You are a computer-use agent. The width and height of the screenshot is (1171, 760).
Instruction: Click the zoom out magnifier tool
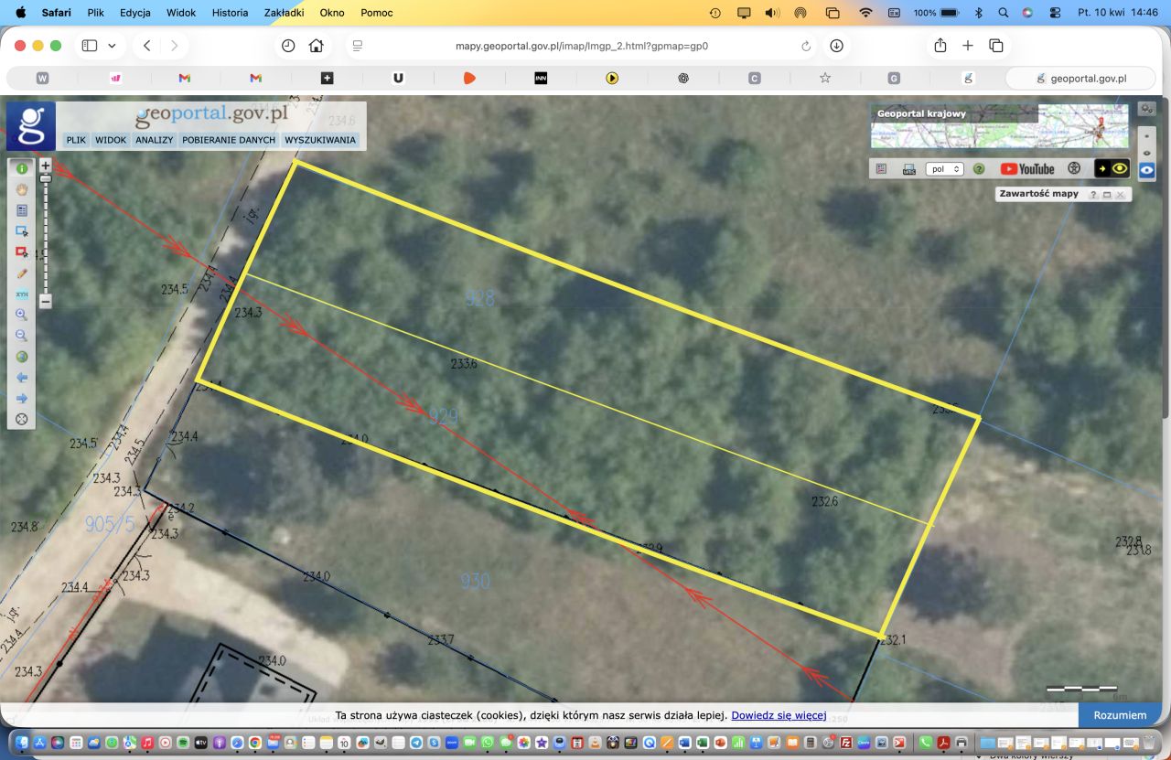tap(22, 336)
